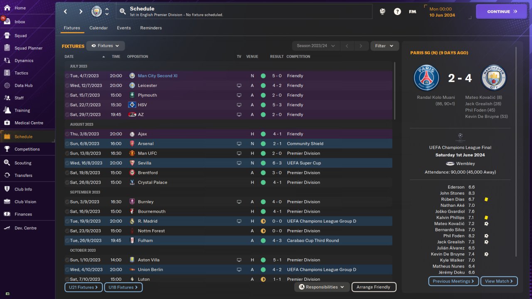Click the Paris Saint-Germain crest
Screen dimensions: 532x299
coord(426,78)
